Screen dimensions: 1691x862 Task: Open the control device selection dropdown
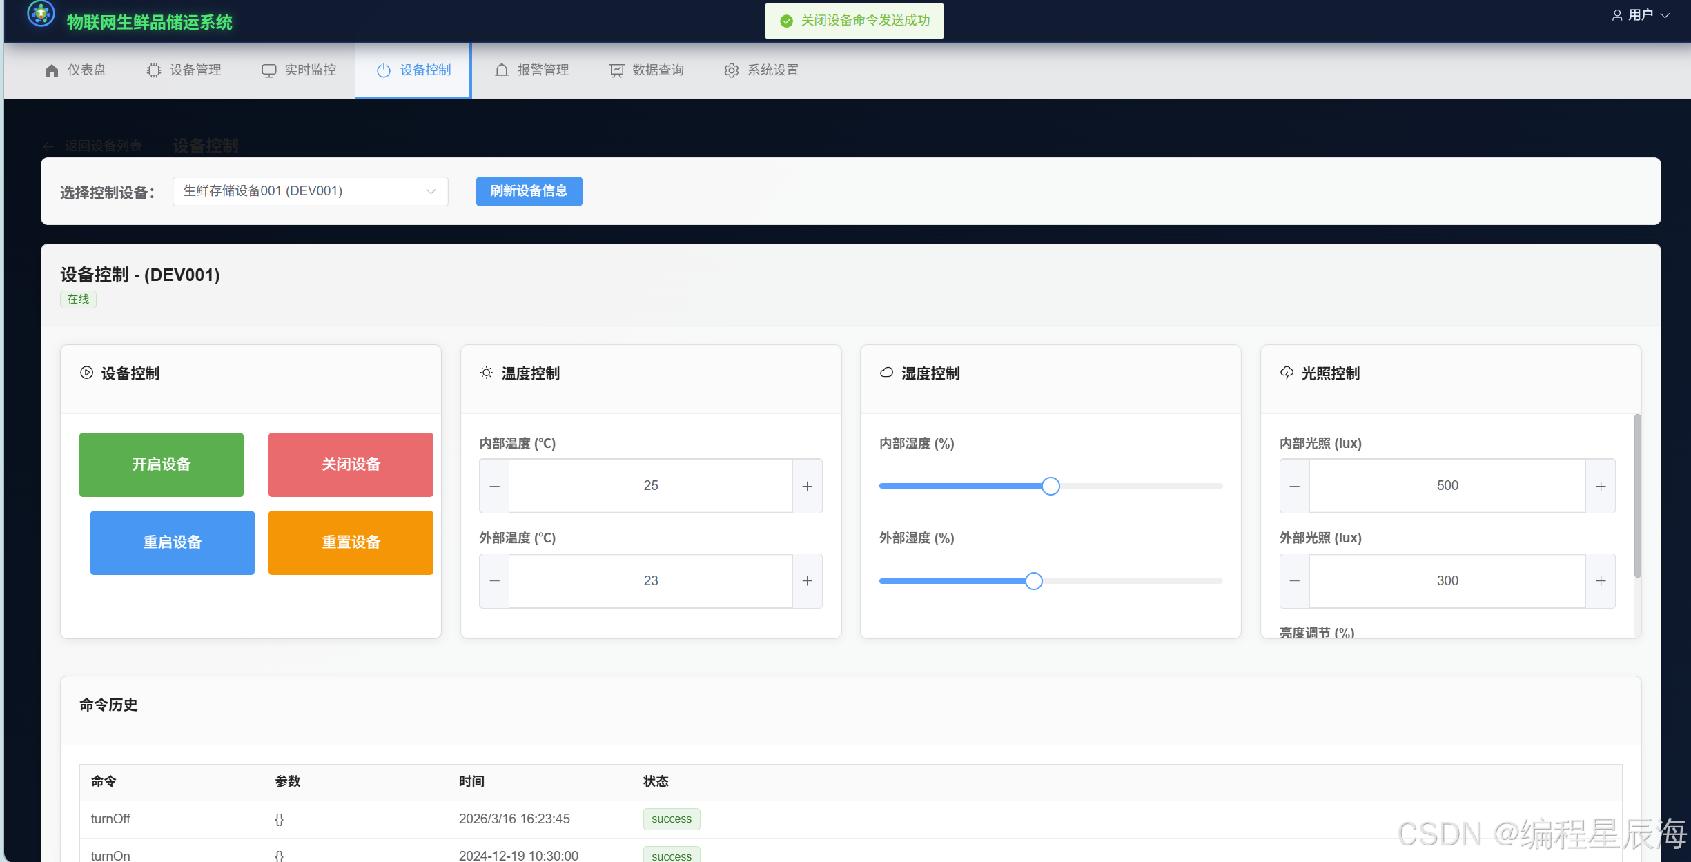point(310,191)
